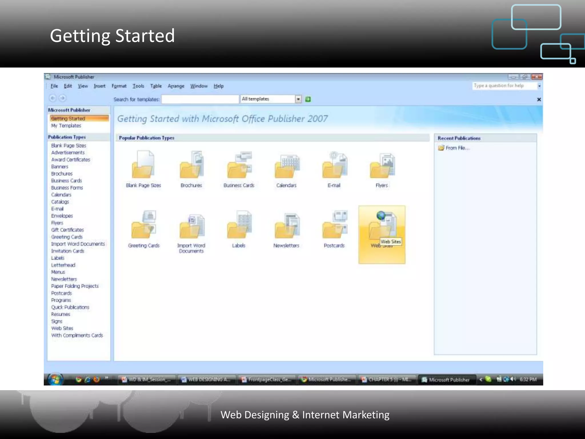The width and height of the screenshot is (585, 439).
Task: Select Invitation Cards in sidebar list
Action: coord(68,251)
